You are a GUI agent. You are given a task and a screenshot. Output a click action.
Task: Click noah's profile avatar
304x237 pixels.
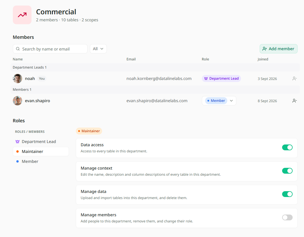pyautogui.click(x=18, y=79)
